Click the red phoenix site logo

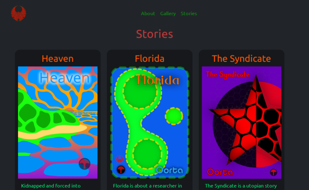pos(19,13)
